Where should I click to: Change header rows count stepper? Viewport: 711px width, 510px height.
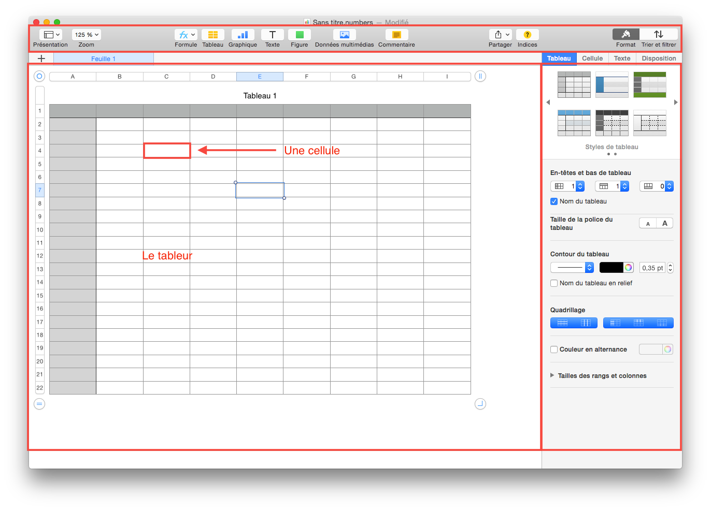(x=625, y=186)
